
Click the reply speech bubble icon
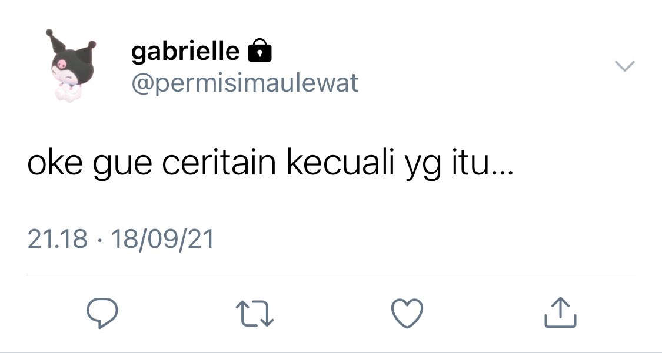102,313
